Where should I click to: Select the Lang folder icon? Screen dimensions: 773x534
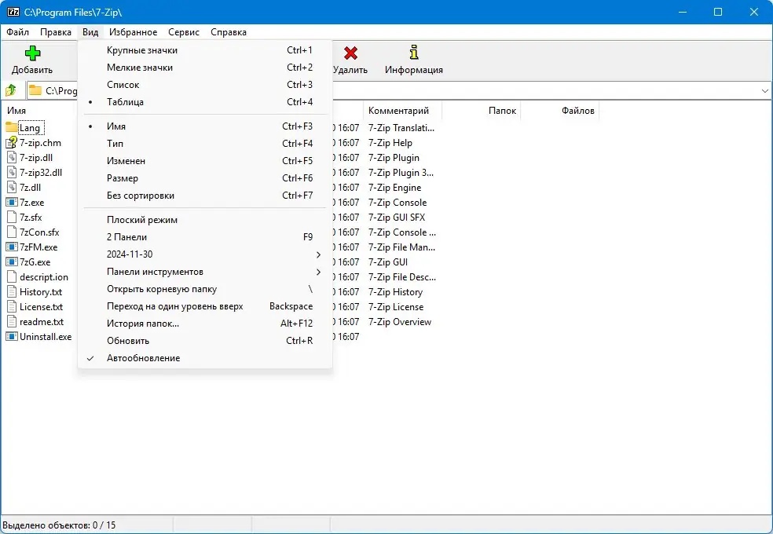point(11,127)
